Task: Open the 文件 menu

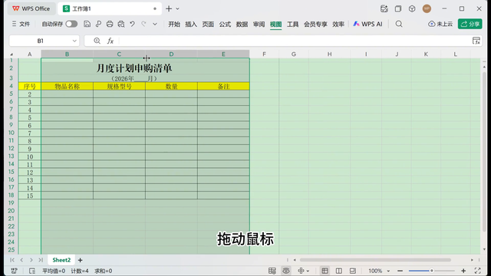Action: pos(21,24)
